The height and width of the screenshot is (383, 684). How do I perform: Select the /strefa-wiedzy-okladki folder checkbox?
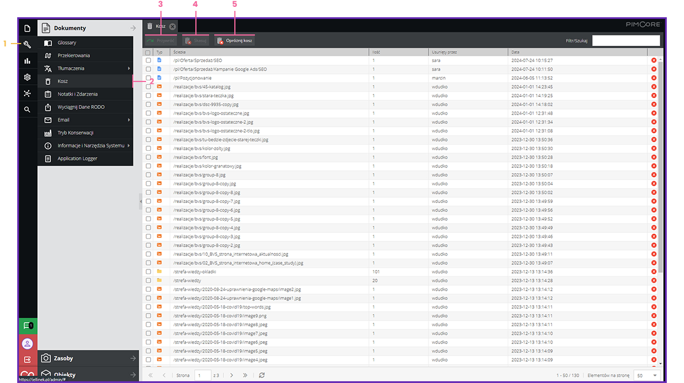[x=148, y=272]
